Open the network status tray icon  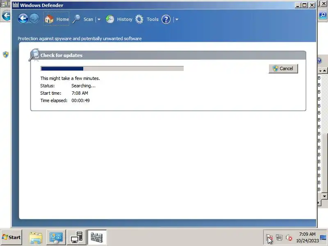279,237
